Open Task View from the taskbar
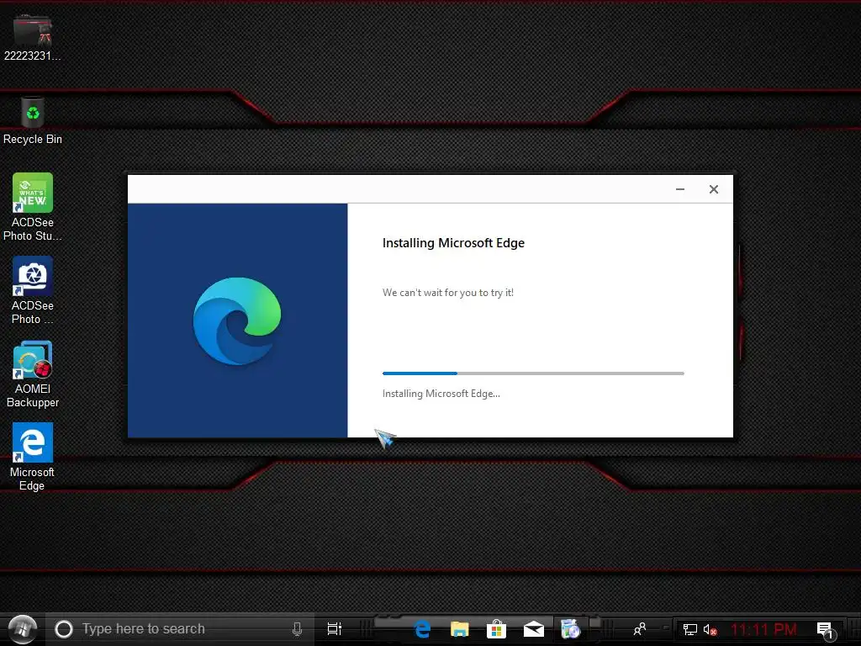This screenshot has height=646, width=861. (x=335, y=629)
